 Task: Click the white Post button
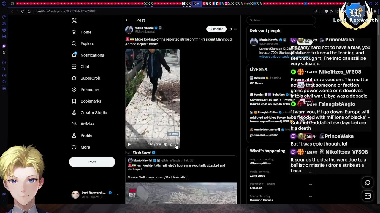pyautogui.click(x=92, y=162)
